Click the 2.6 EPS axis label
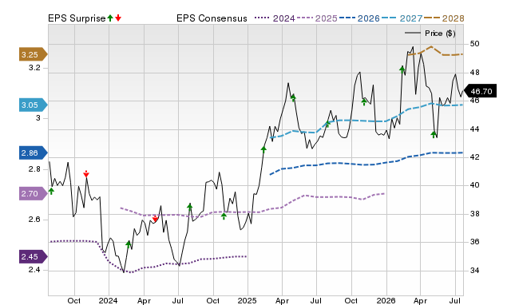Viewport: 511px width, 305px height. (35, 220)
